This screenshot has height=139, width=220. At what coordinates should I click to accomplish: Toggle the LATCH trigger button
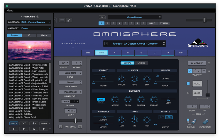click(66, 101)
